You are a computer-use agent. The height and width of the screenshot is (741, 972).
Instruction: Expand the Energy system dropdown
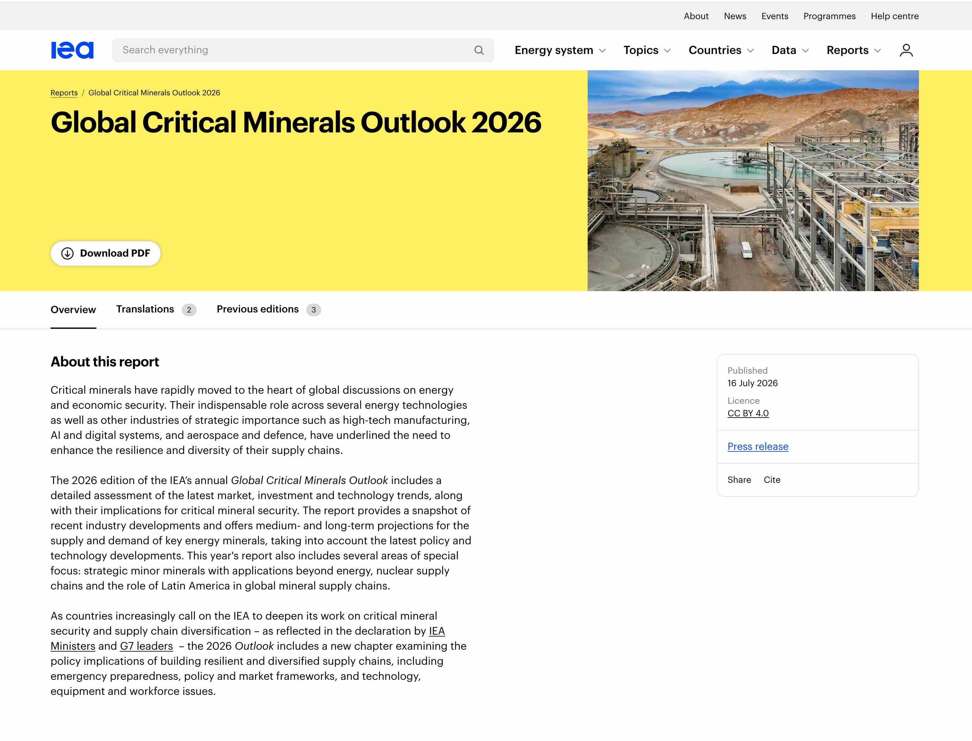[560, 50]
